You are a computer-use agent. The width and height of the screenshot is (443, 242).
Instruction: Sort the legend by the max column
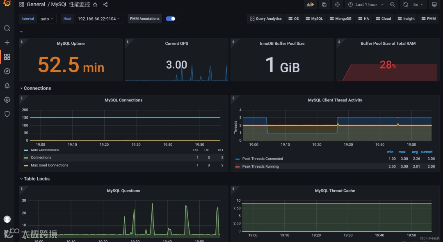(402, 152)
